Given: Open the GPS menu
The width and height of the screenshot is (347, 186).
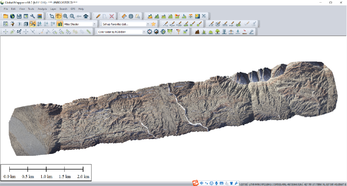Looking at the screenshot, I should click(73, 9).
